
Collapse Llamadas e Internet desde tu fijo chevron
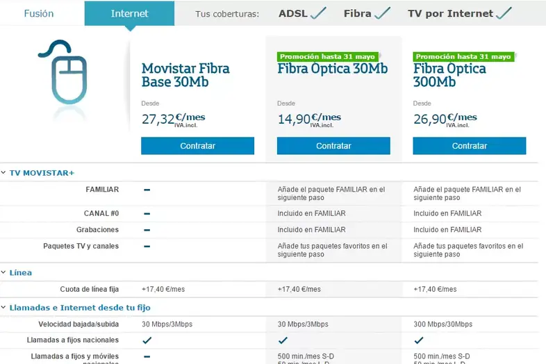tap(3, 307)
